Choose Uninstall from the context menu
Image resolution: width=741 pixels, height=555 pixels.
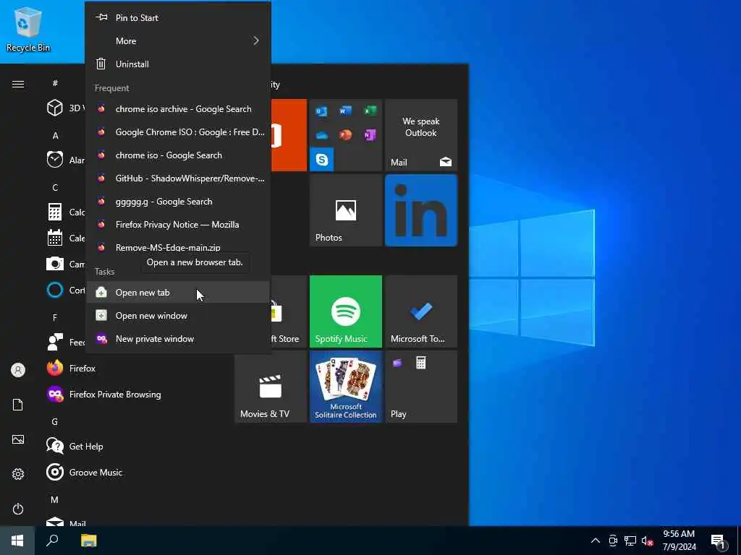[x=178, y=64]
